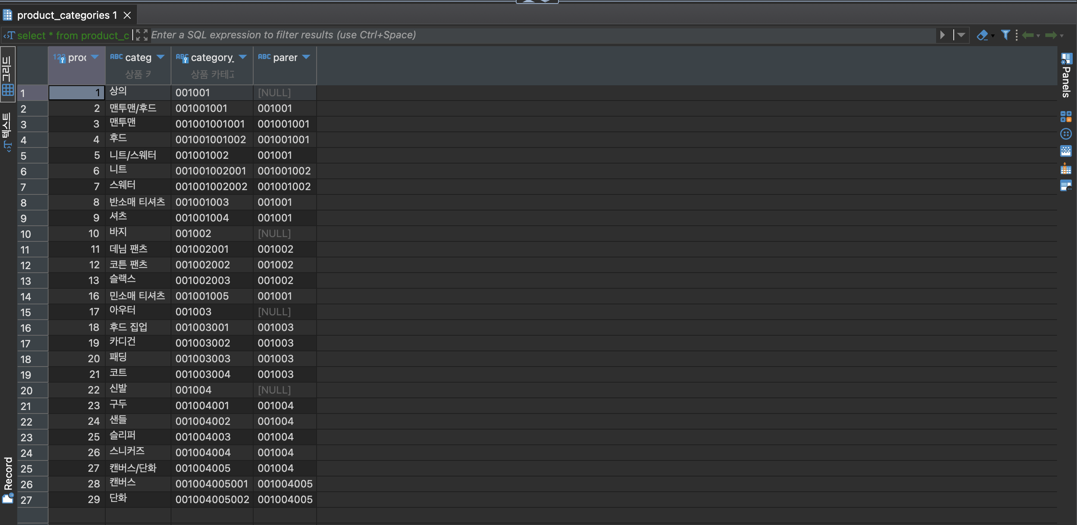Click the select * from product_c query link
Viewport: 1077px width, 525px height.
pos(73,36)
